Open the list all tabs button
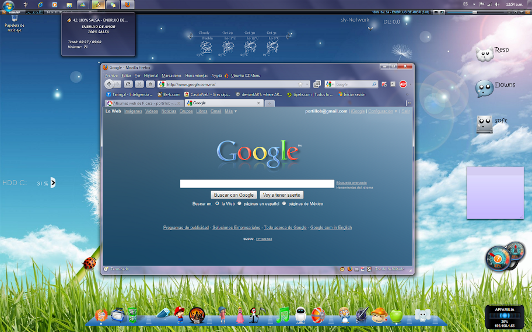Viewport: 532px width, 332px height. point(409,103)
